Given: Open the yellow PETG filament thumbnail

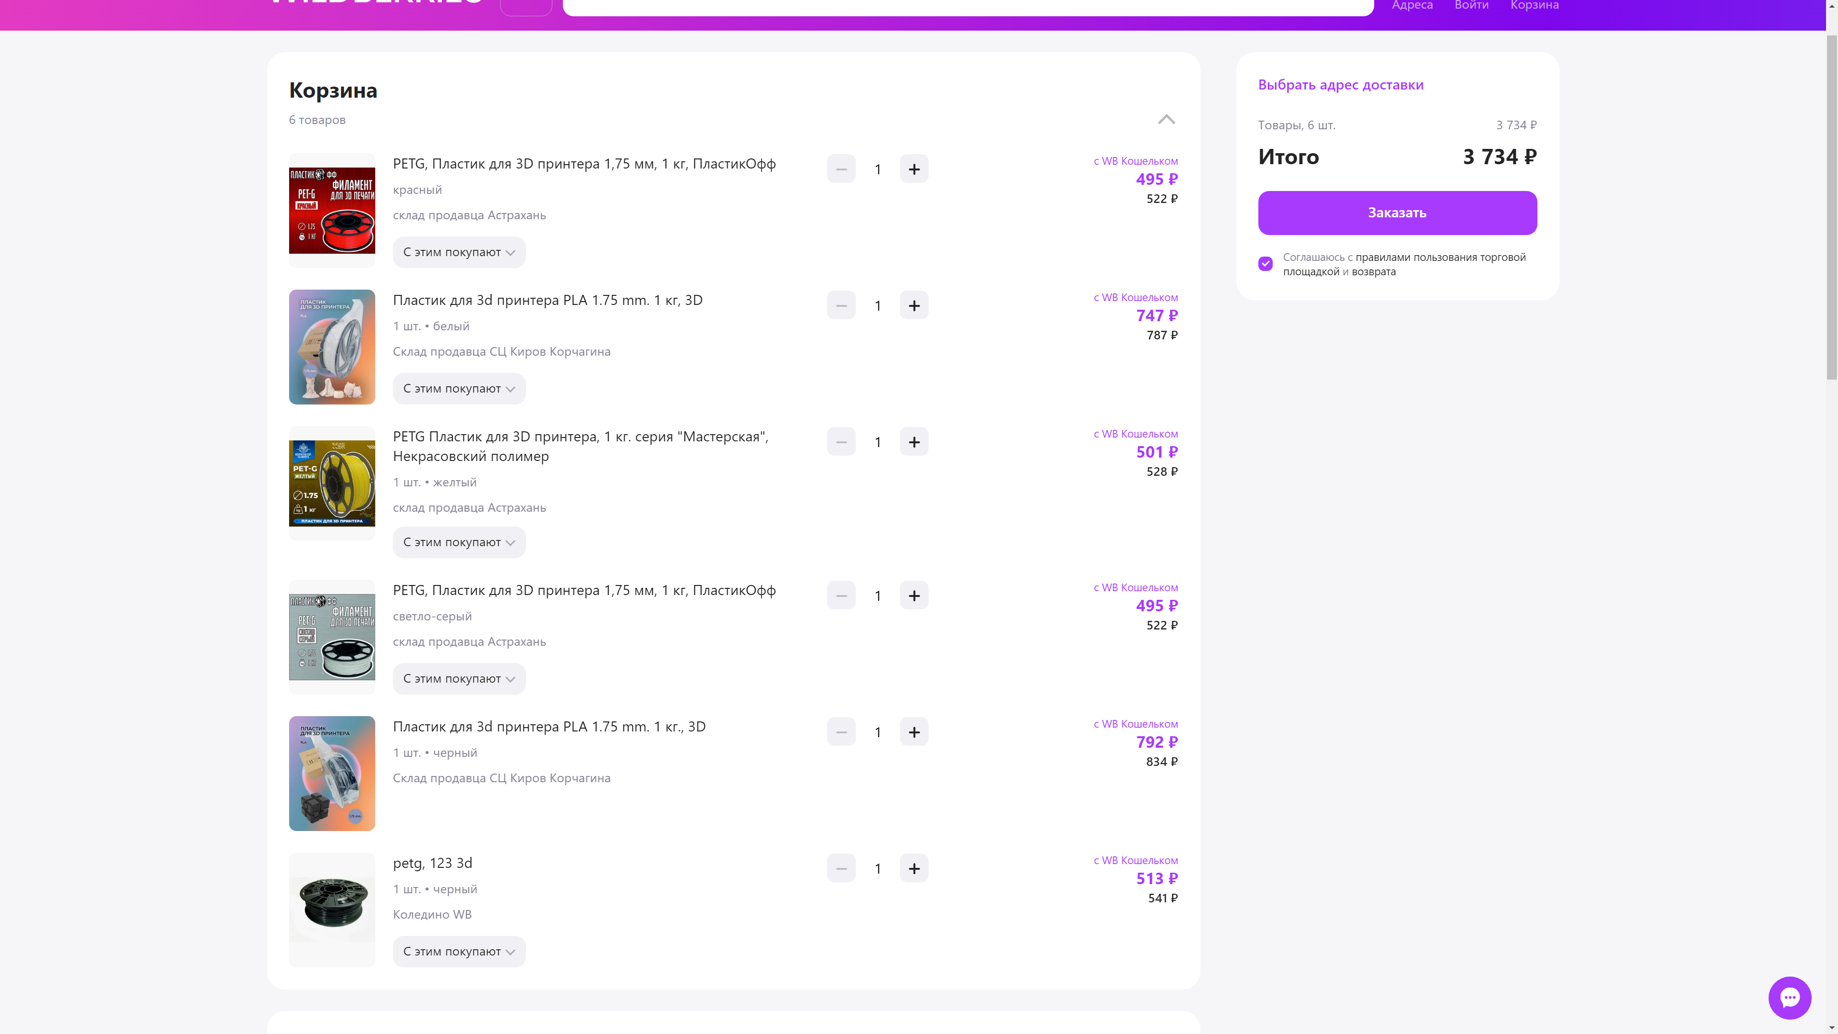Looking at the screenshot, I should point(332,483).
